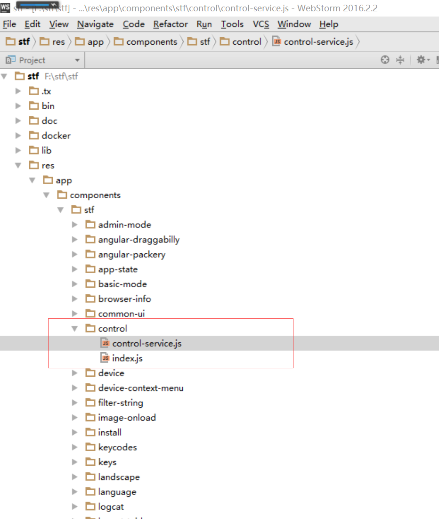Screen dimensions: 439x519
Task: Collapse the app folder arrow
Action: click(32, 180)
